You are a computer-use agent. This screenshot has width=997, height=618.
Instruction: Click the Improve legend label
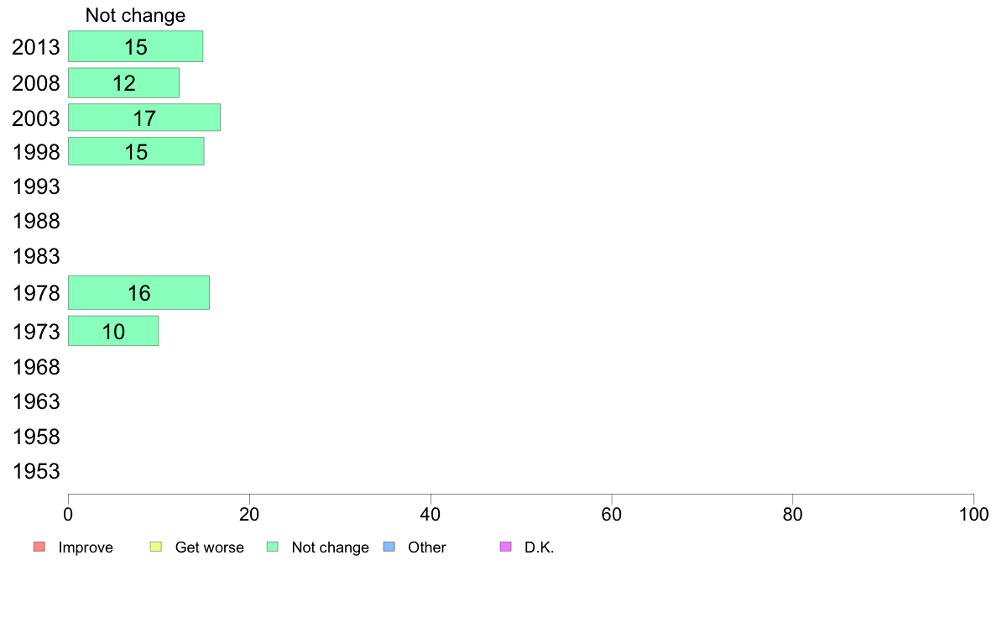pyautogui.click(x=86, y=547)
